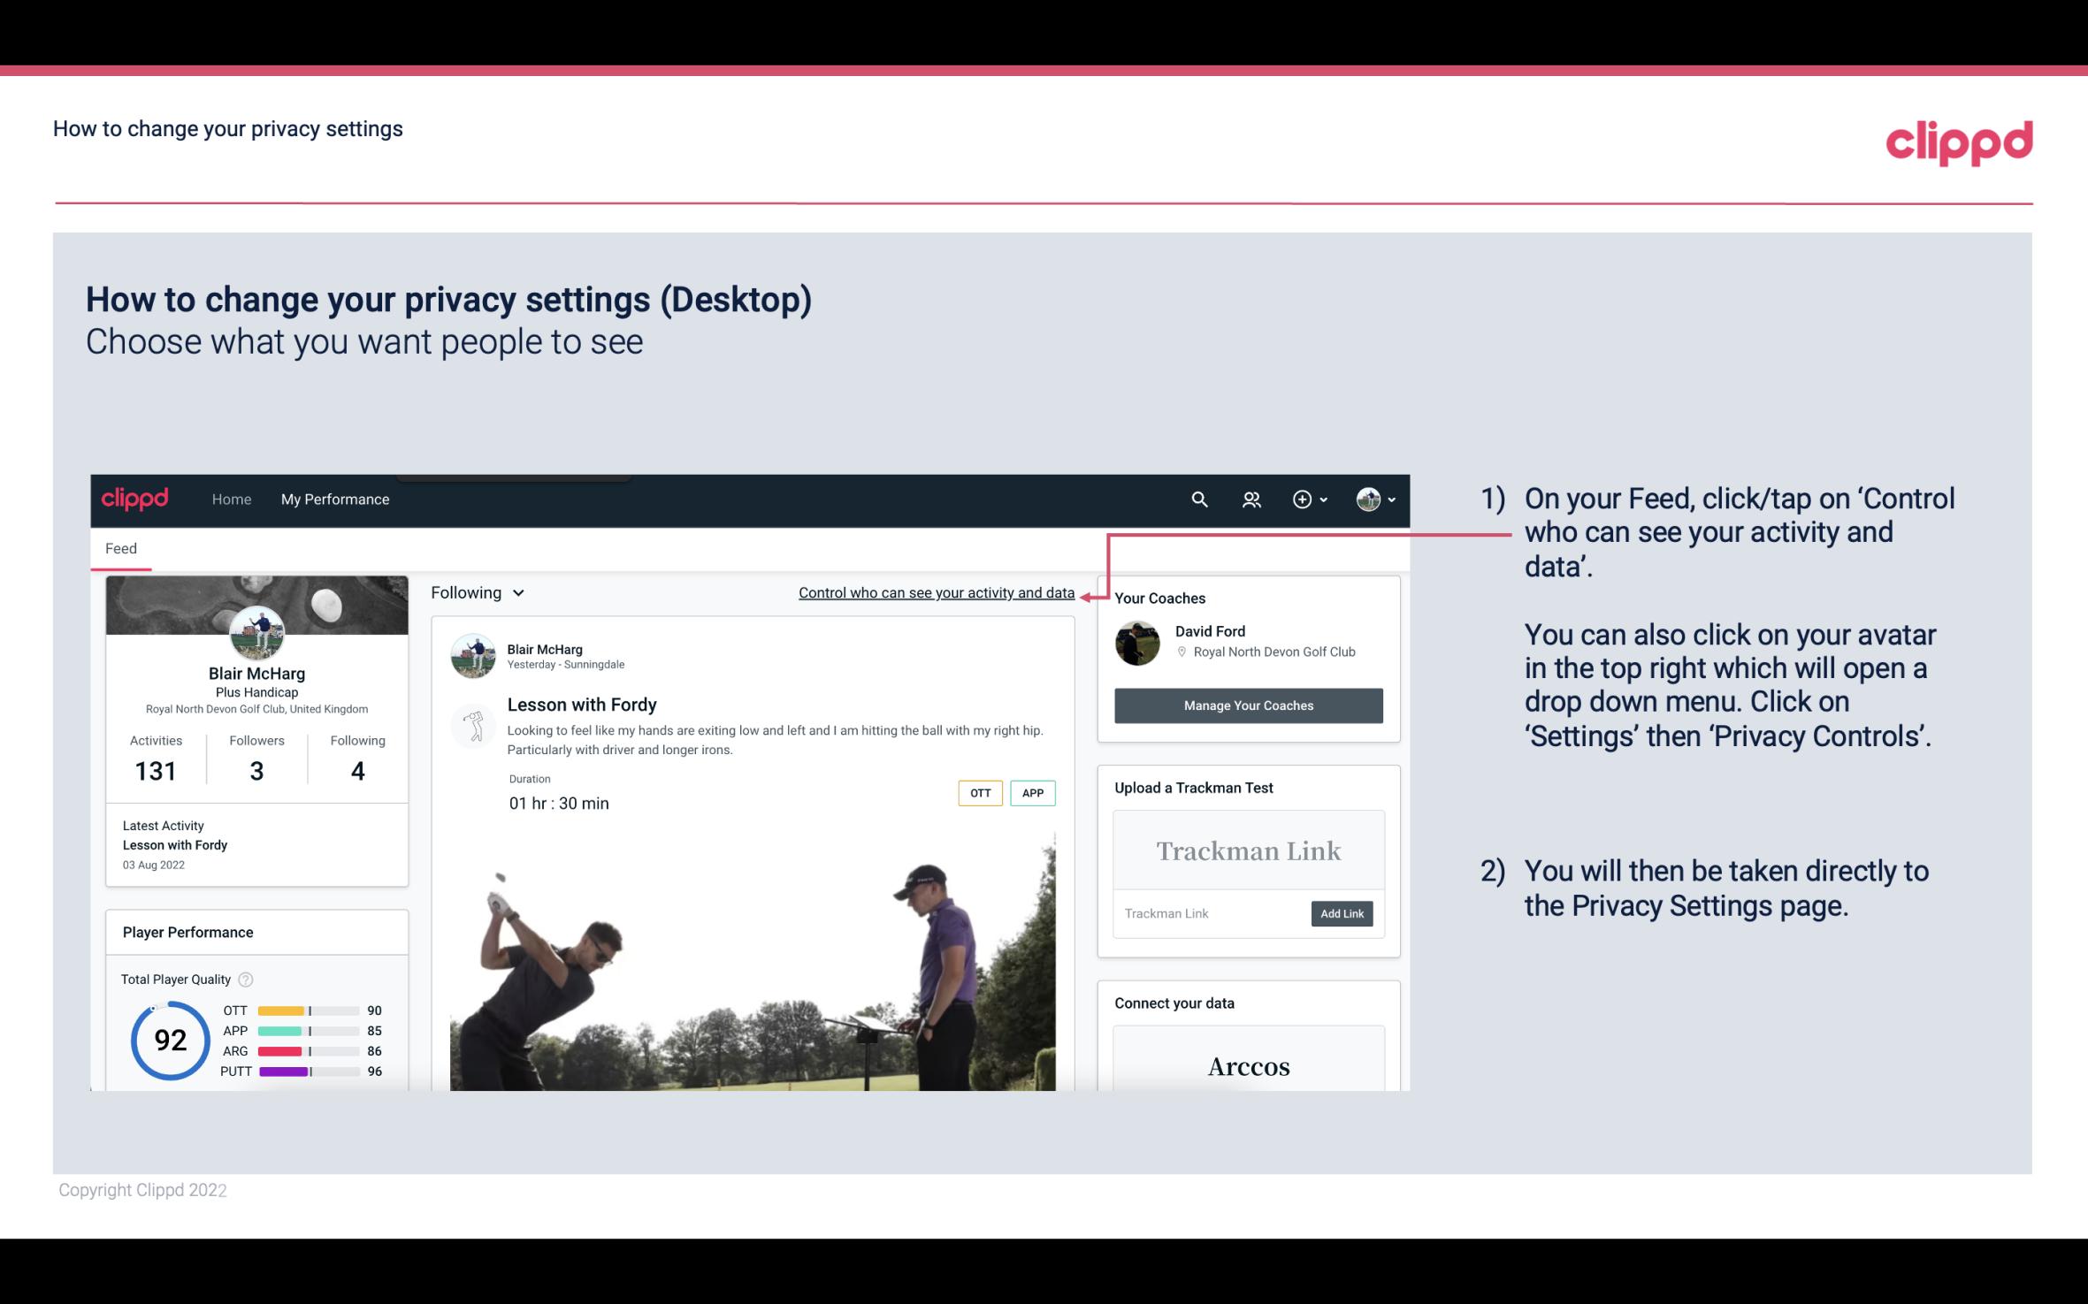The width and height of the screenshot is (2088, 1304).
Task: Enable visibility for Blair McHarg activity
Action: point(935,592)
